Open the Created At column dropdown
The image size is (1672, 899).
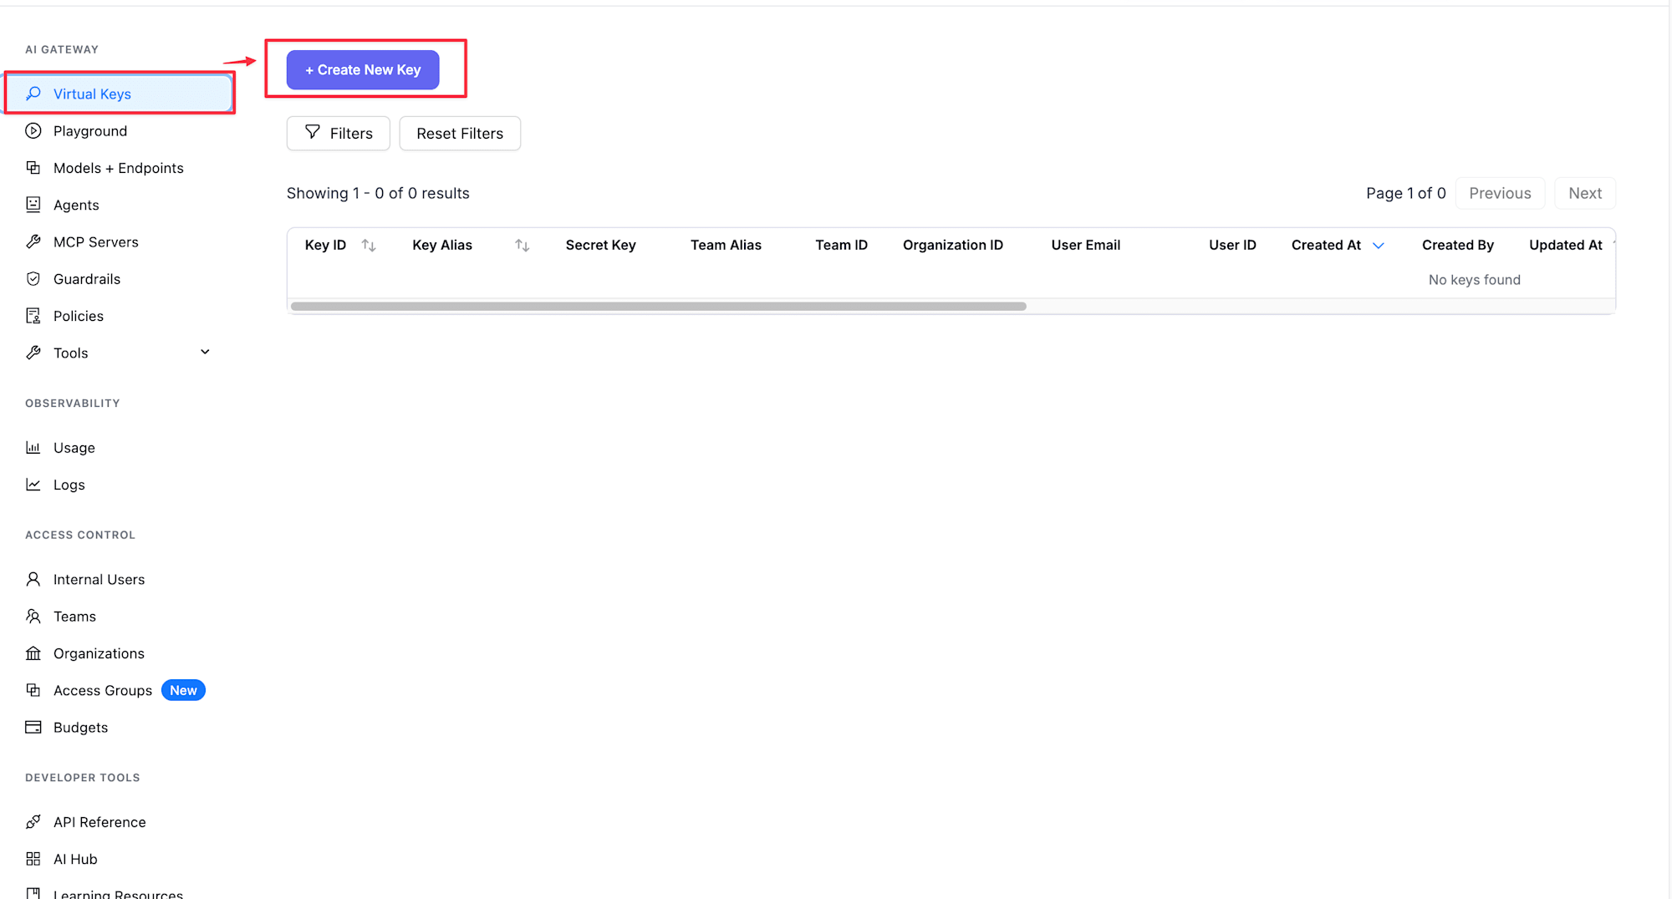(1379, 245)
